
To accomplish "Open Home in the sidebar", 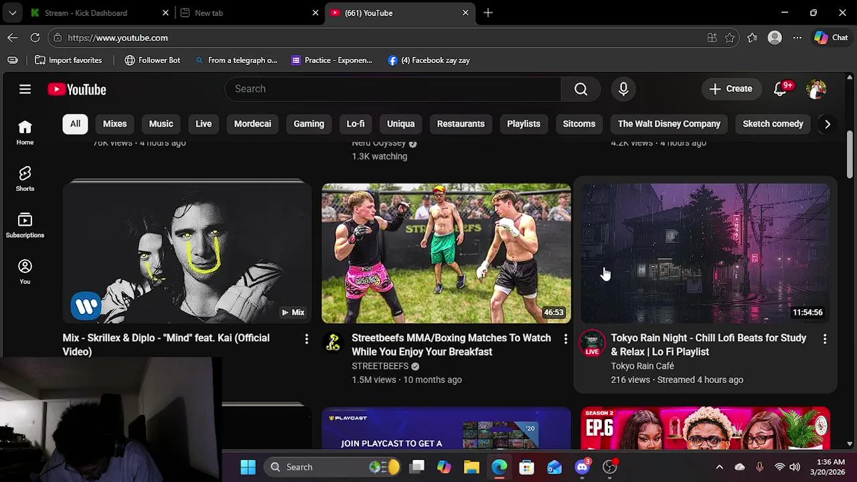I will pos(25,133).
